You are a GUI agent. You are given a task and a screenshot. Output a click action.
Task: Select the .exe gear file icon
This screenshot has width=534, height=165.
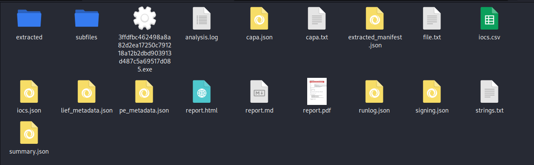(144, 18)
